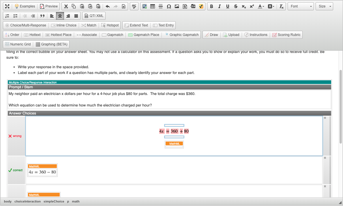Insert a Numeric Grid interaction
Viewport: 343px width, 206px height.
[18, 44]
